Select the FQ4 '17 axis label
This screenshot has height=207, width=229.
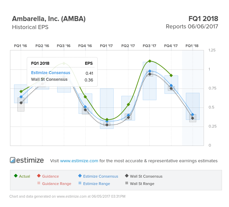point(171,46)
